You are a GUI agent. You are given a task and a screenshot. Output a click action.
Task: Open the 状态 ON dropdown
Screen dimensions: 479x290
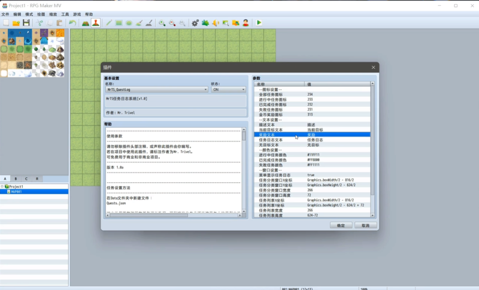point(228,89)
